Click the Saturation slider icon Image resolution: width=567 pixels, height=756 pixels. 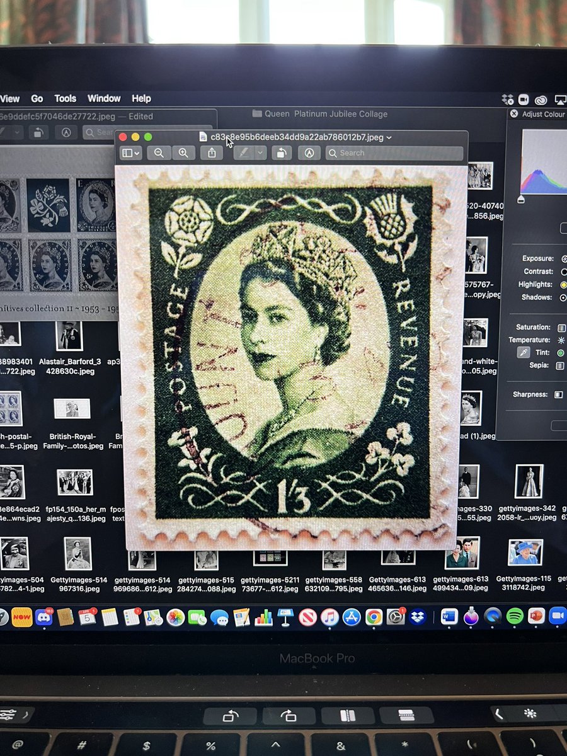(x=561, y=328)
